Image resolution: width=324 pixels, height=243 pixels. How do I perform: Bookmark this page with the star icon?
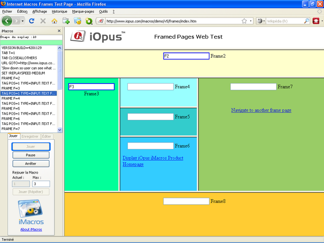244,21
